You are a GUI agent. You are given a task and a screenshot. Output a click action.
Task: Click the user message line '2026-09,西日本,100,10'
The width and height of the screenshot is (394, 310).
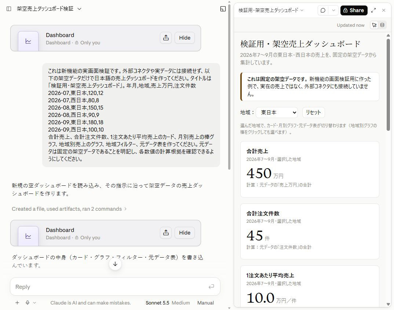76,129
